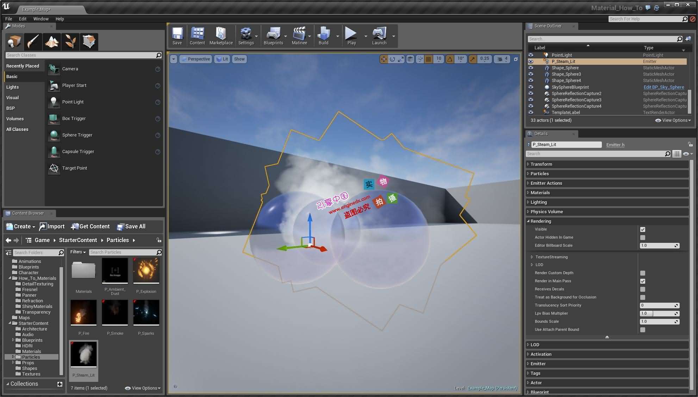Select Geometry Editing mode cube icon
698x397 pixels.
(89, 42)
